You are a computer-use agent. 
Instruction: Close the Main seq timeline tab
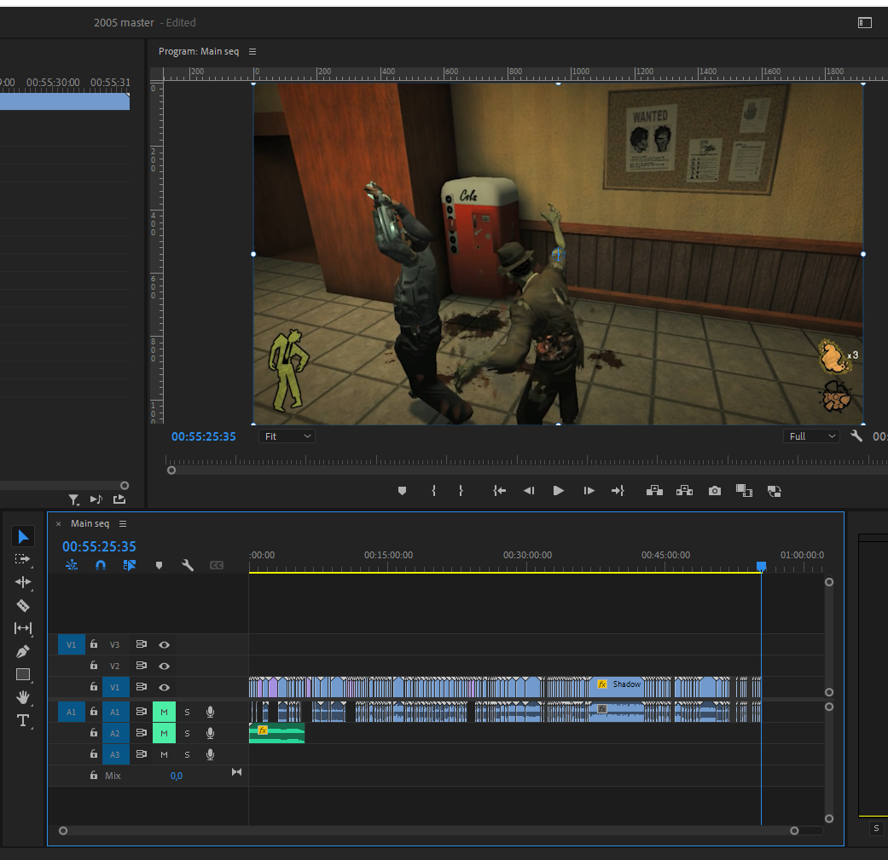tap(58, 524)
